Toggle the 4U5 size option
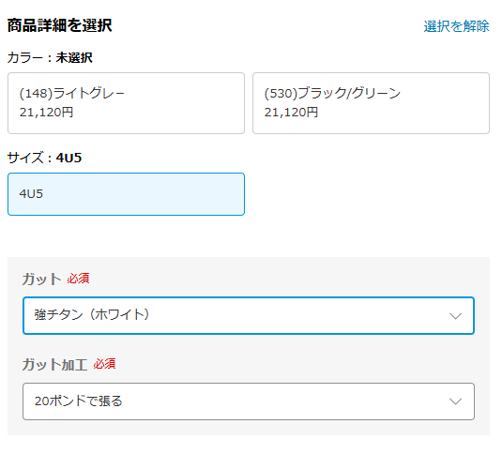 126,194
